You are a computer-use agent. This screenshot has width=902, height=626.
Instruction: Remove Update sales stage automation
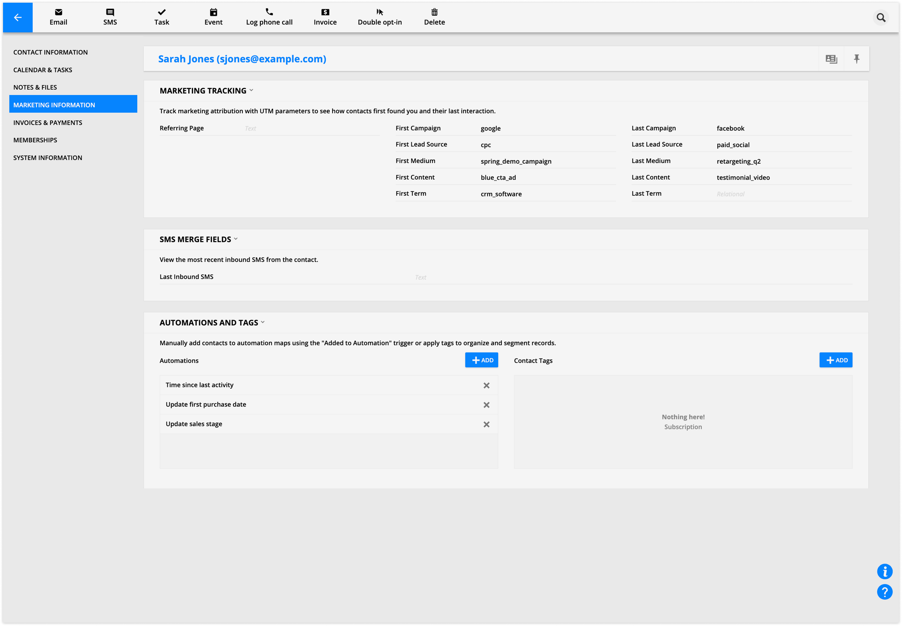pos(486,424)
